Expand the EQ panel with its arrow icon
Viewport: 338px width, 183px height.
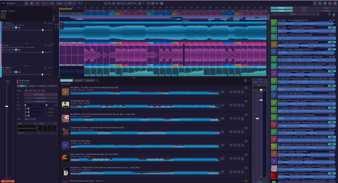(36, 124)
